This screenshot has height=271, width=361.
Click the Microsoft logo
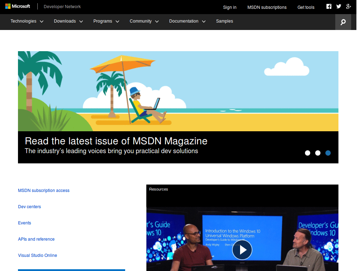click(x=18, y=6)
